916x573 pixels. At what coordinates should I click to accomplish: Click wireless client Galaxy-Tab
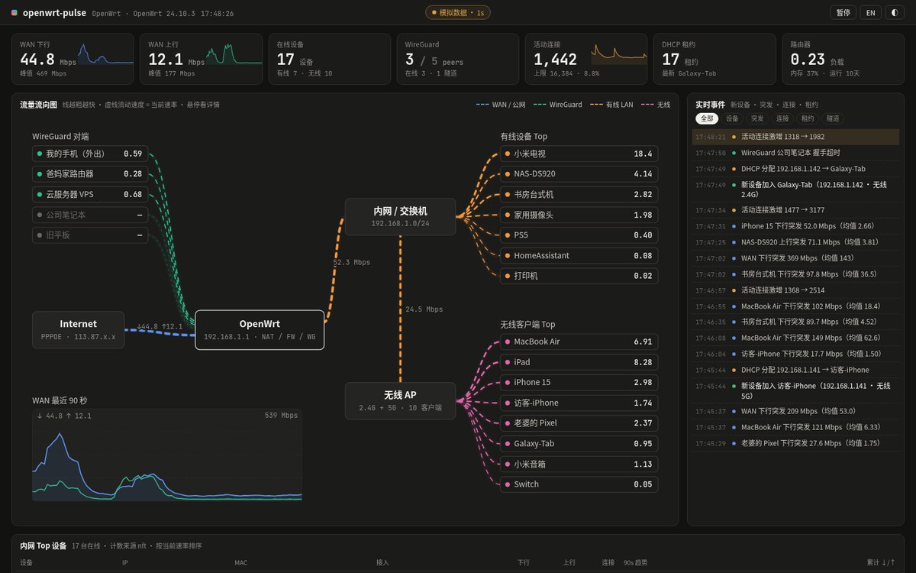tap(579, 443)
